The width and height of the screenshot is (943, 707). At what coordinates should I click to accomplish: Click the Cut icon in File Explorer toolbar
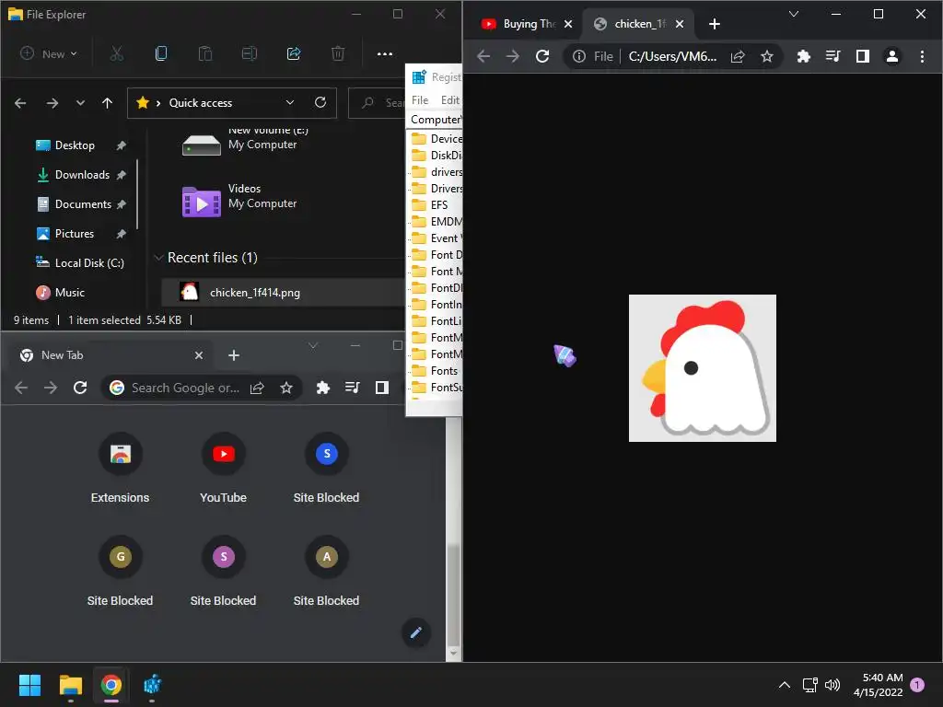pyautogui.click(x=117, y=53)
